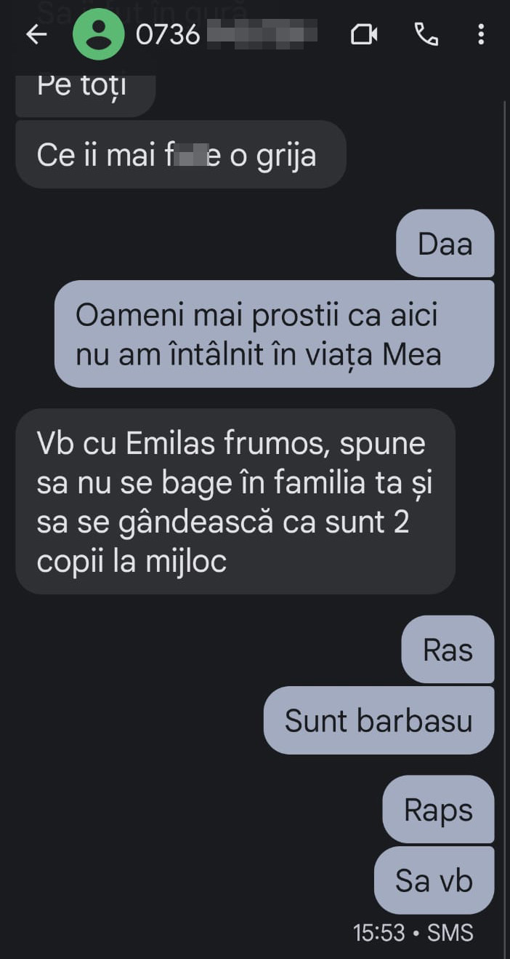
Task: Tap the 'Sunt barbasu' message bubble
Action: pyautogui.click(x=379, y=720)
